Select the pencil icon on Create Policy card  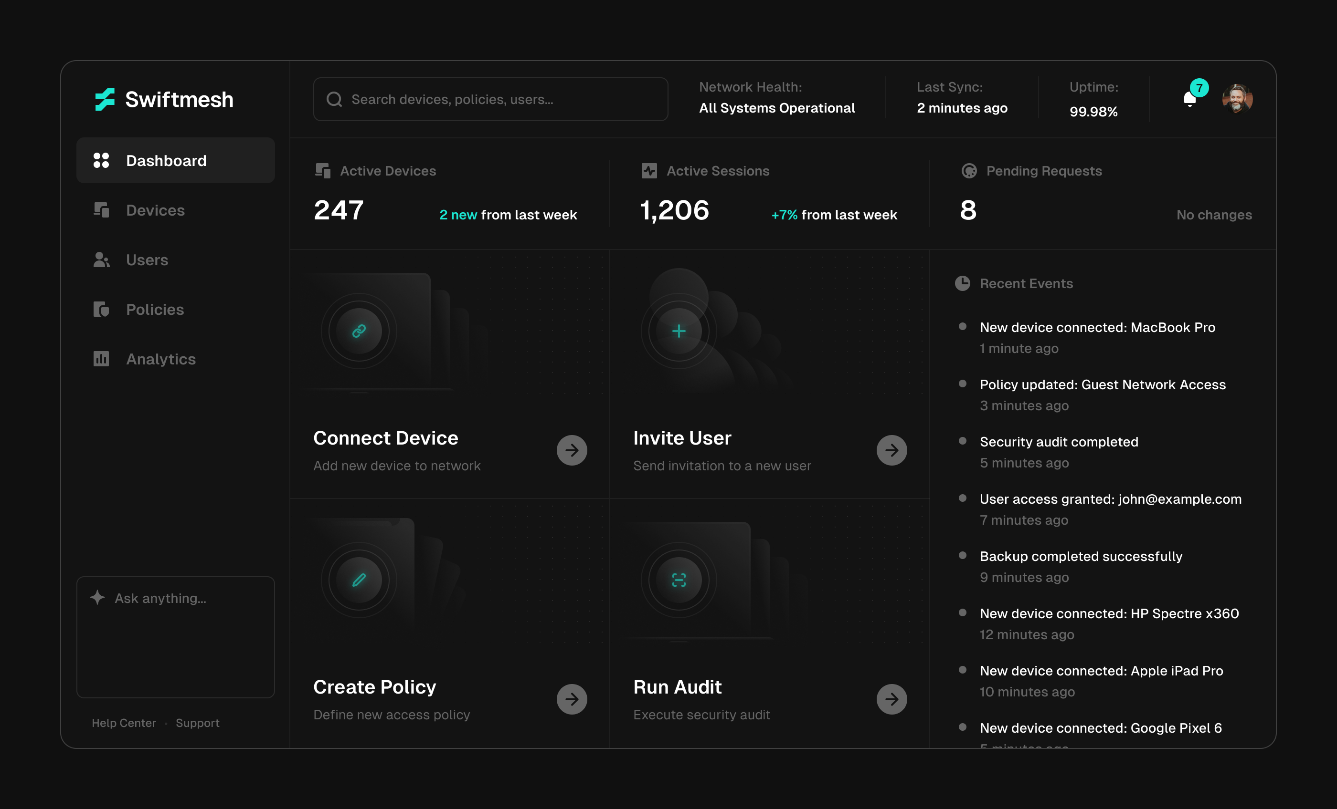[x=358, y=580]
